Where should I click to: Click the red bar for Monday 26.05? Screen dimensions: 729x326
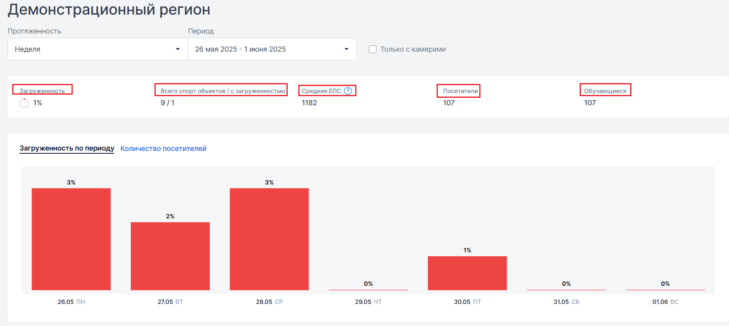tap(71, 239)
